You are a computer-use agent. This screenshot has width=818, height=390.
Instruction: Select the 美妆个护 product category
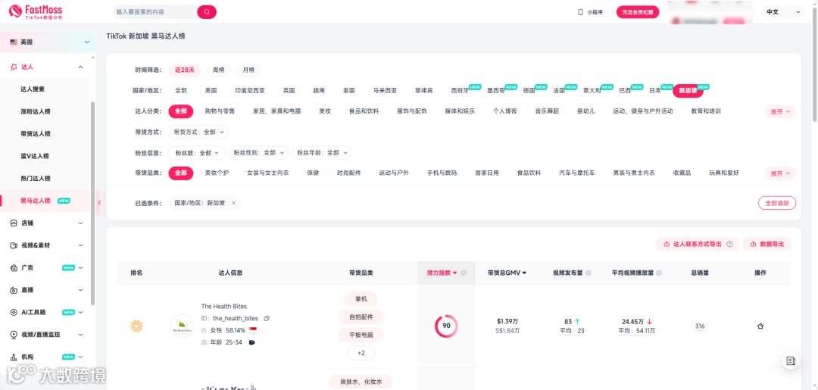coord(217,173)
